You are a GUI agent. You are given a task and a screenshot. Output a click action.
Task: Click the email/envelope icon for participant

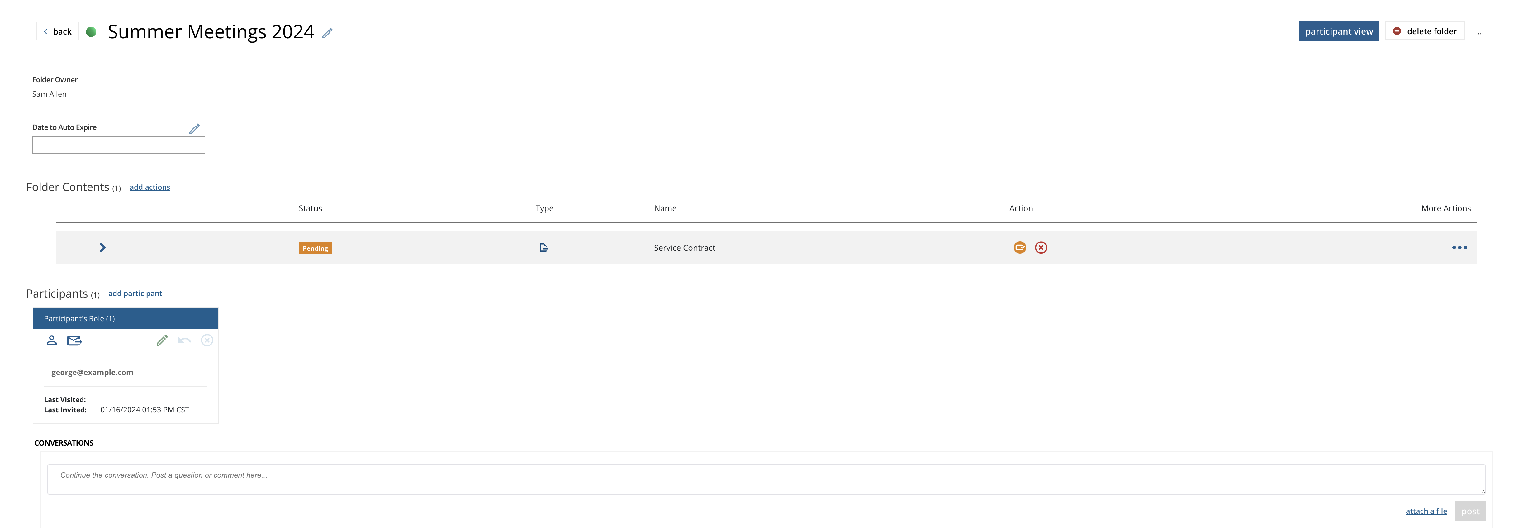(74, 340)
